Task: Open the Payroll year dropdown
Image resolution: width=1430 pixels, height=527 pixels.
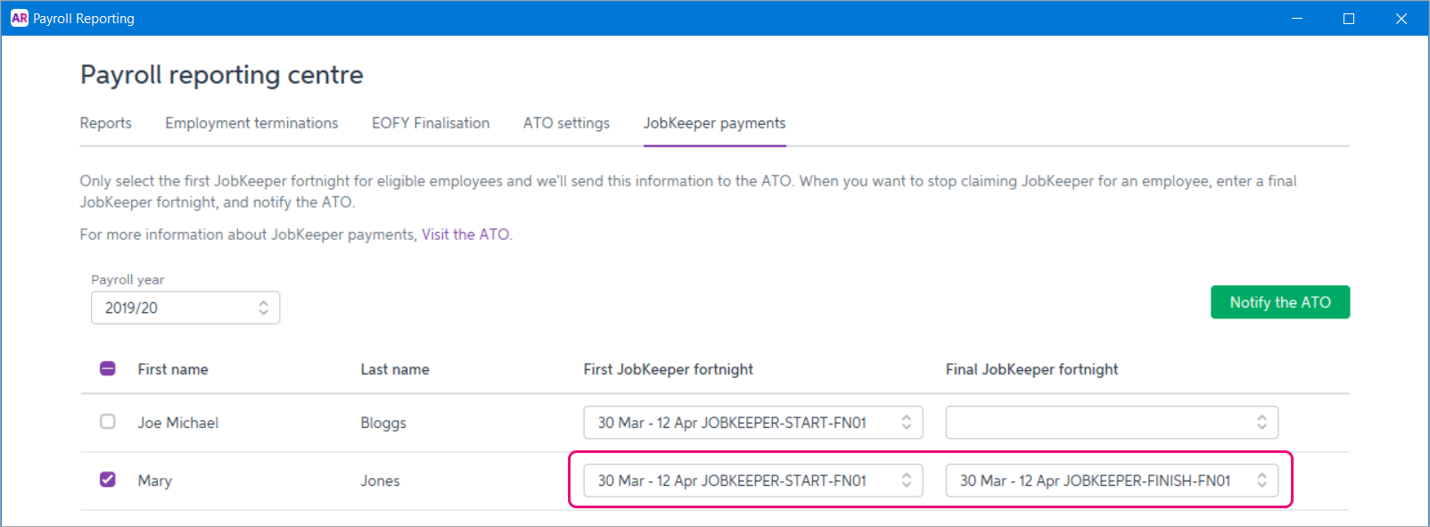Action: tap(185, 308)
